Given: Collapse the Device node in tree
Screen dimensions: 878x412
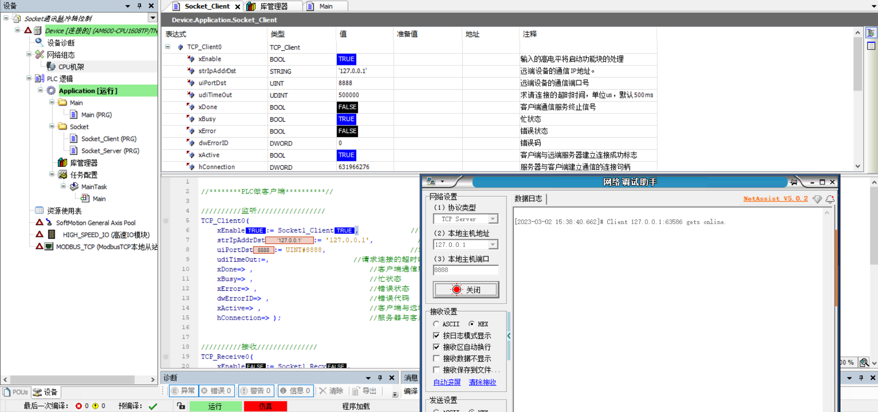Looking at the screenshot, I should tap(17, 30).
